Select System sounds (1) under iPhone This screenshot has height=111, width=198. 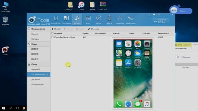click(39, 74)
